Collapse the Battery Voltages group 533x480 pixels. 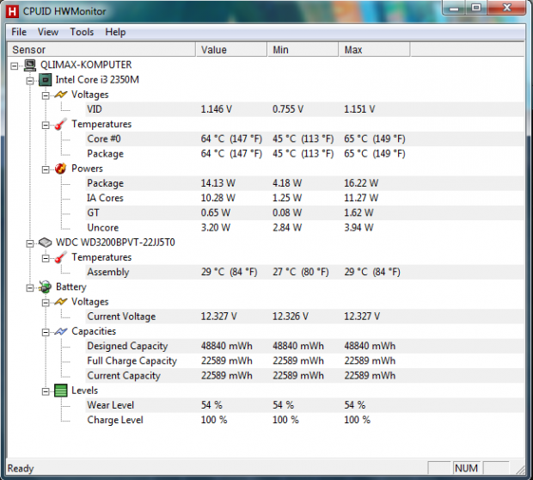46,303
